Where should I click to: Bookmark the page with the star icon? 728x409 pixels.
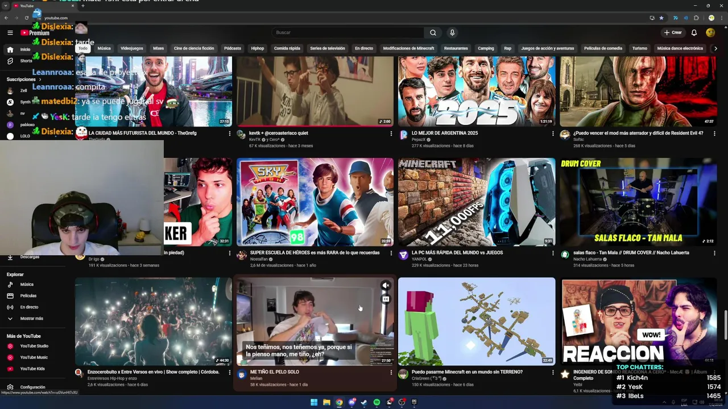click(x=661, y=18)
